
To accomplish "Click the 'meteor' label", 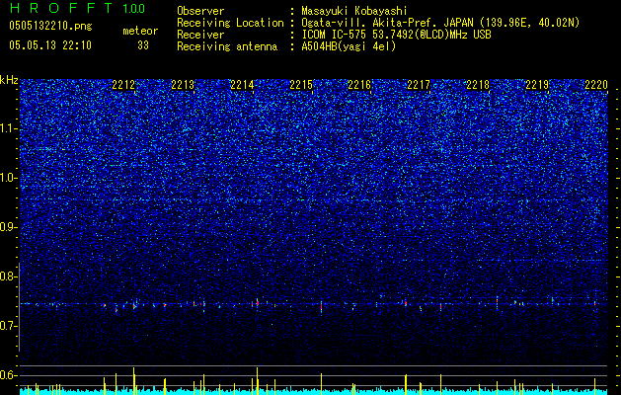I will 140,31.
